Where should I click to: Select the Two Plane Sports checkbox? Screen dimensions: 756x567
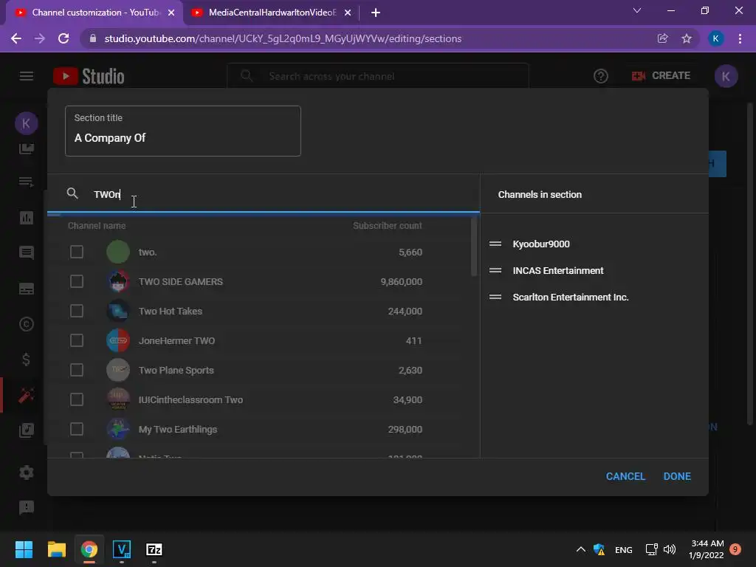tap(77, 371)
